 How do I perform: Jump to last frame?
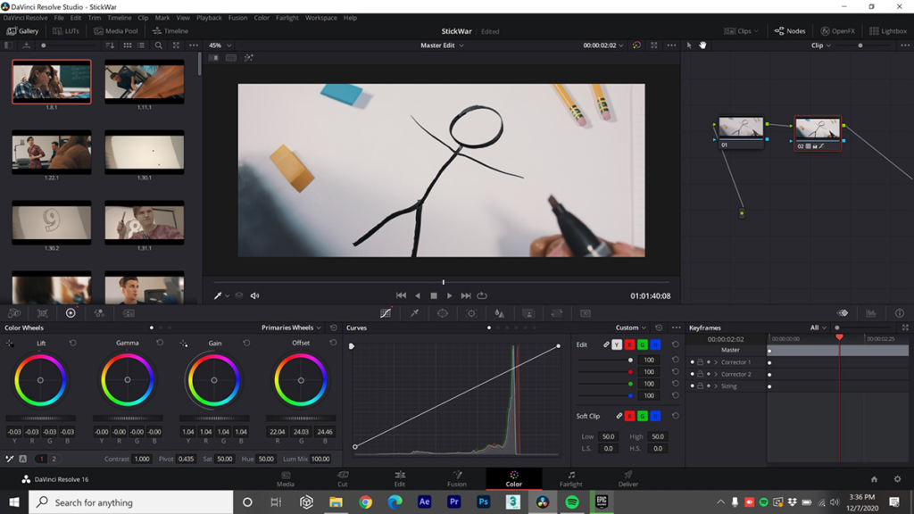(x=466, y=295)
